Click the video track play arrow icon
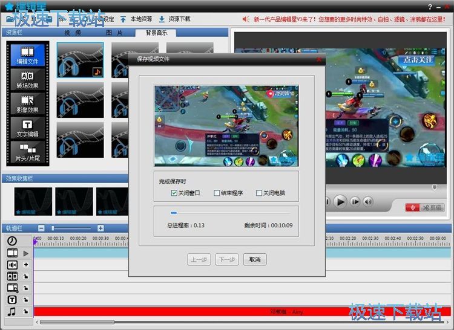This screenshot has height=330, width=454. click(26, 253)
